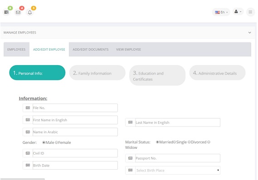Click the icon beside Civil ID field
258x180 pixels.
28,153
